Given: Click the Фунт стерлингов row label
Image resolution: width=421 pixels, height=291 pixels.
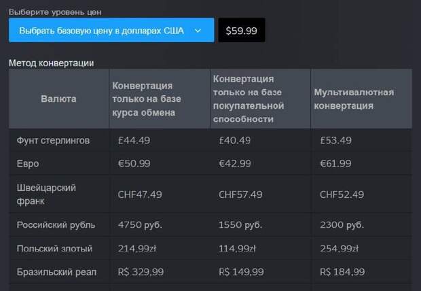Looking at the screenshot, I should 53,140.
